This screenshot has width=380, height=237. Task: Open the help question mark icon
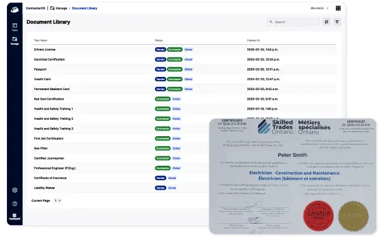[x=15, y=204]
